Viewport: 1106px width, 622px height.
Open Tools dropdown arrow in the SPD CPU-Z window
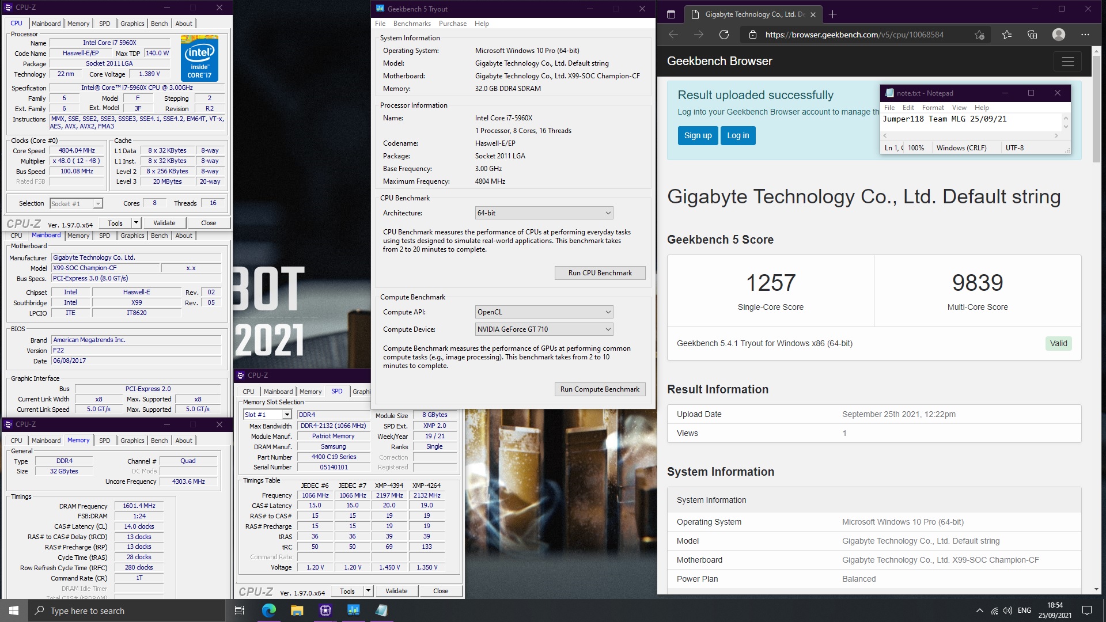[368, 591]
